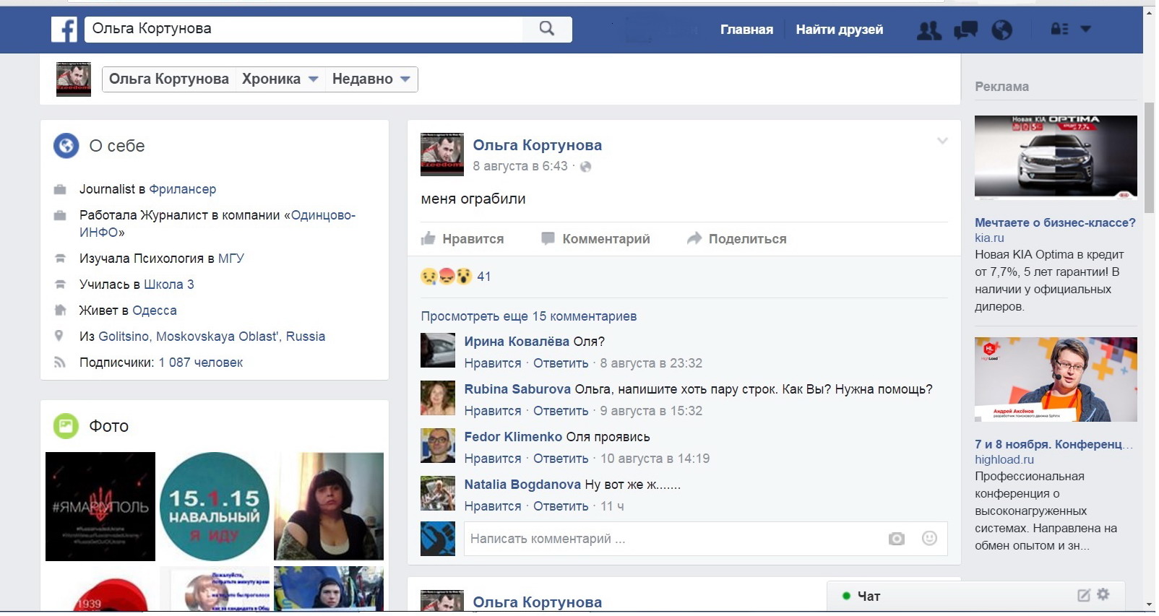Expand the Хроника dropdown
This screenshot has height=616, width=1159.
coord(280,79)
